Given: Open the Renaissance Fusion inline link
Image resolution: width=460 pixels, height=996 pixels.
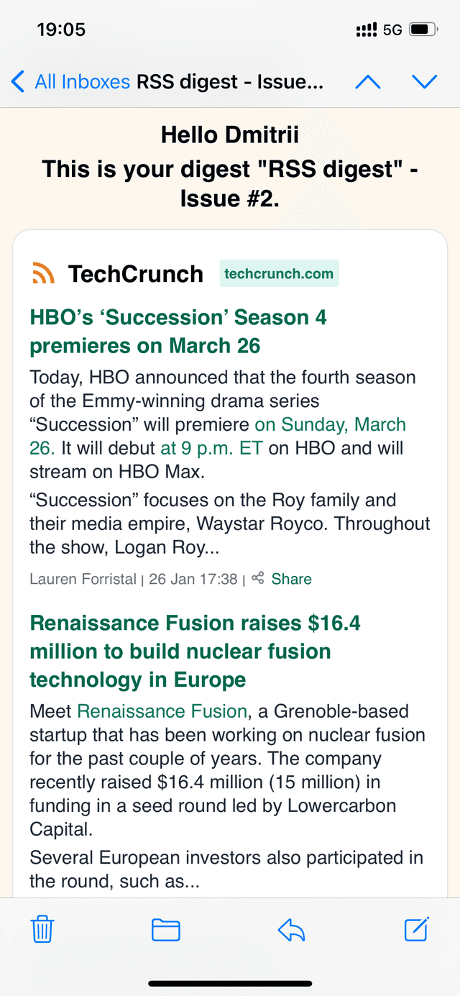Looking at the screenshot, I should pos(162,711).
